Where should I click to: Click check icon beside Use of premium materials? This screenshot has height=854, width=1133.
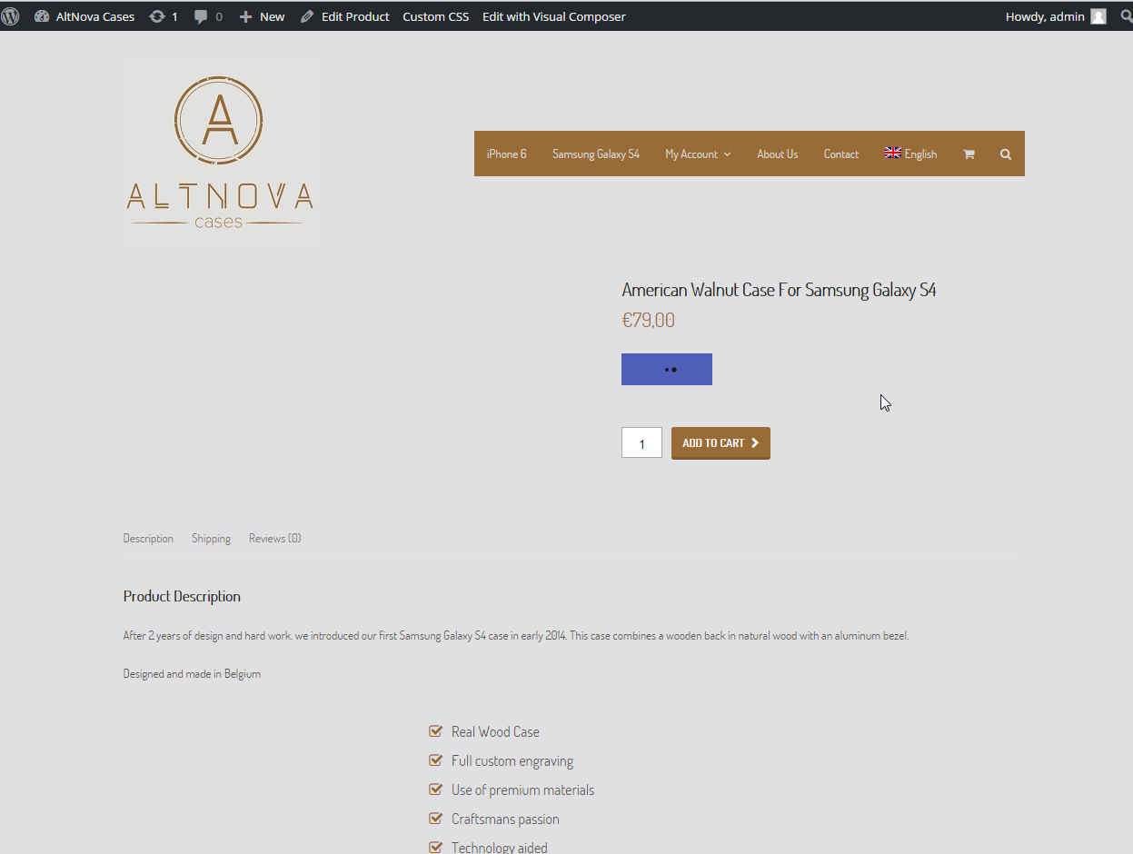(435, 789)
